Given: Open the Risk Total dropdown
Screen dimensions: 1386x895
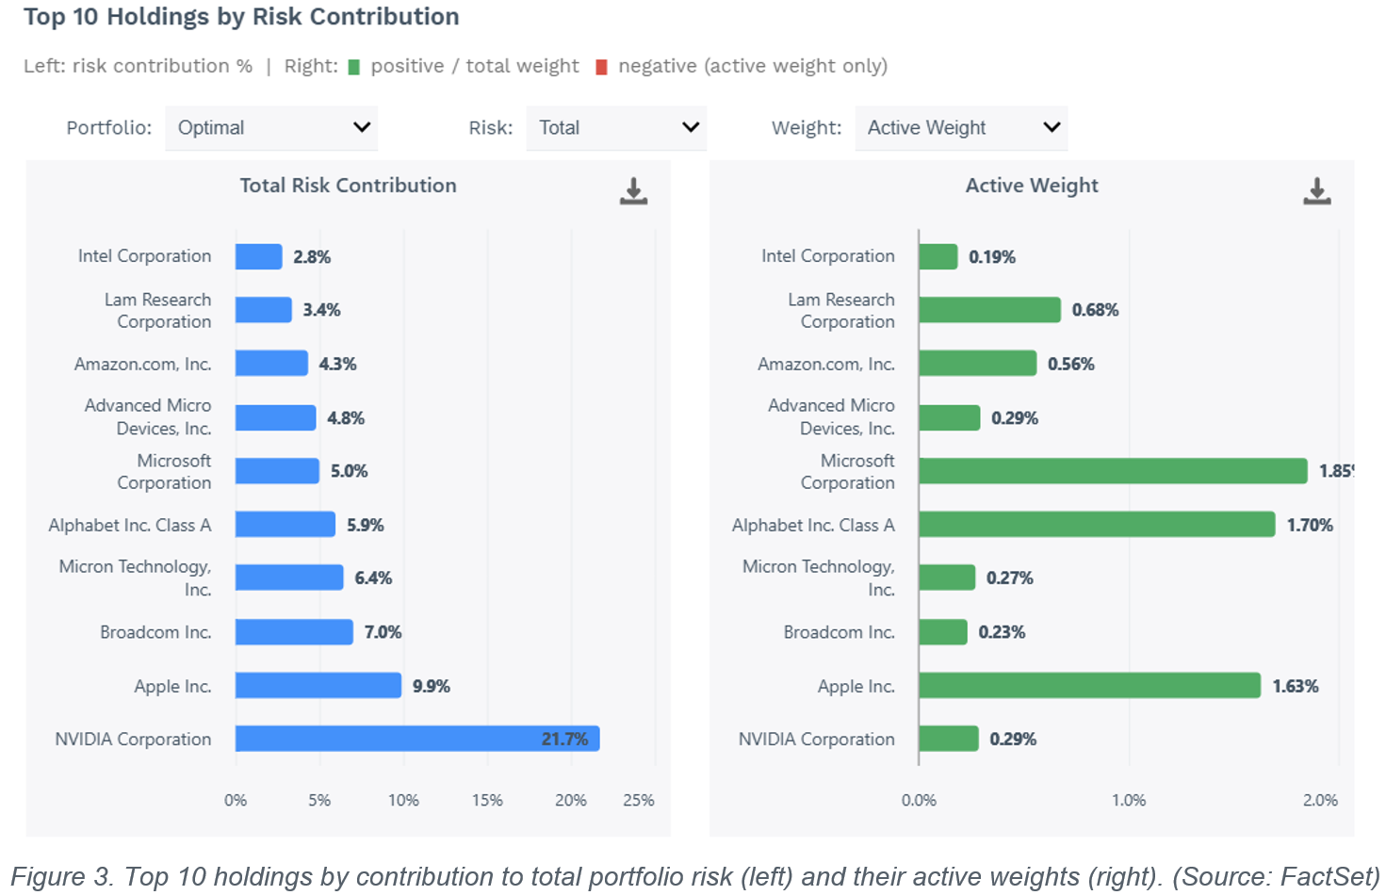Looking at the screenshot, I should coord(616,128).
